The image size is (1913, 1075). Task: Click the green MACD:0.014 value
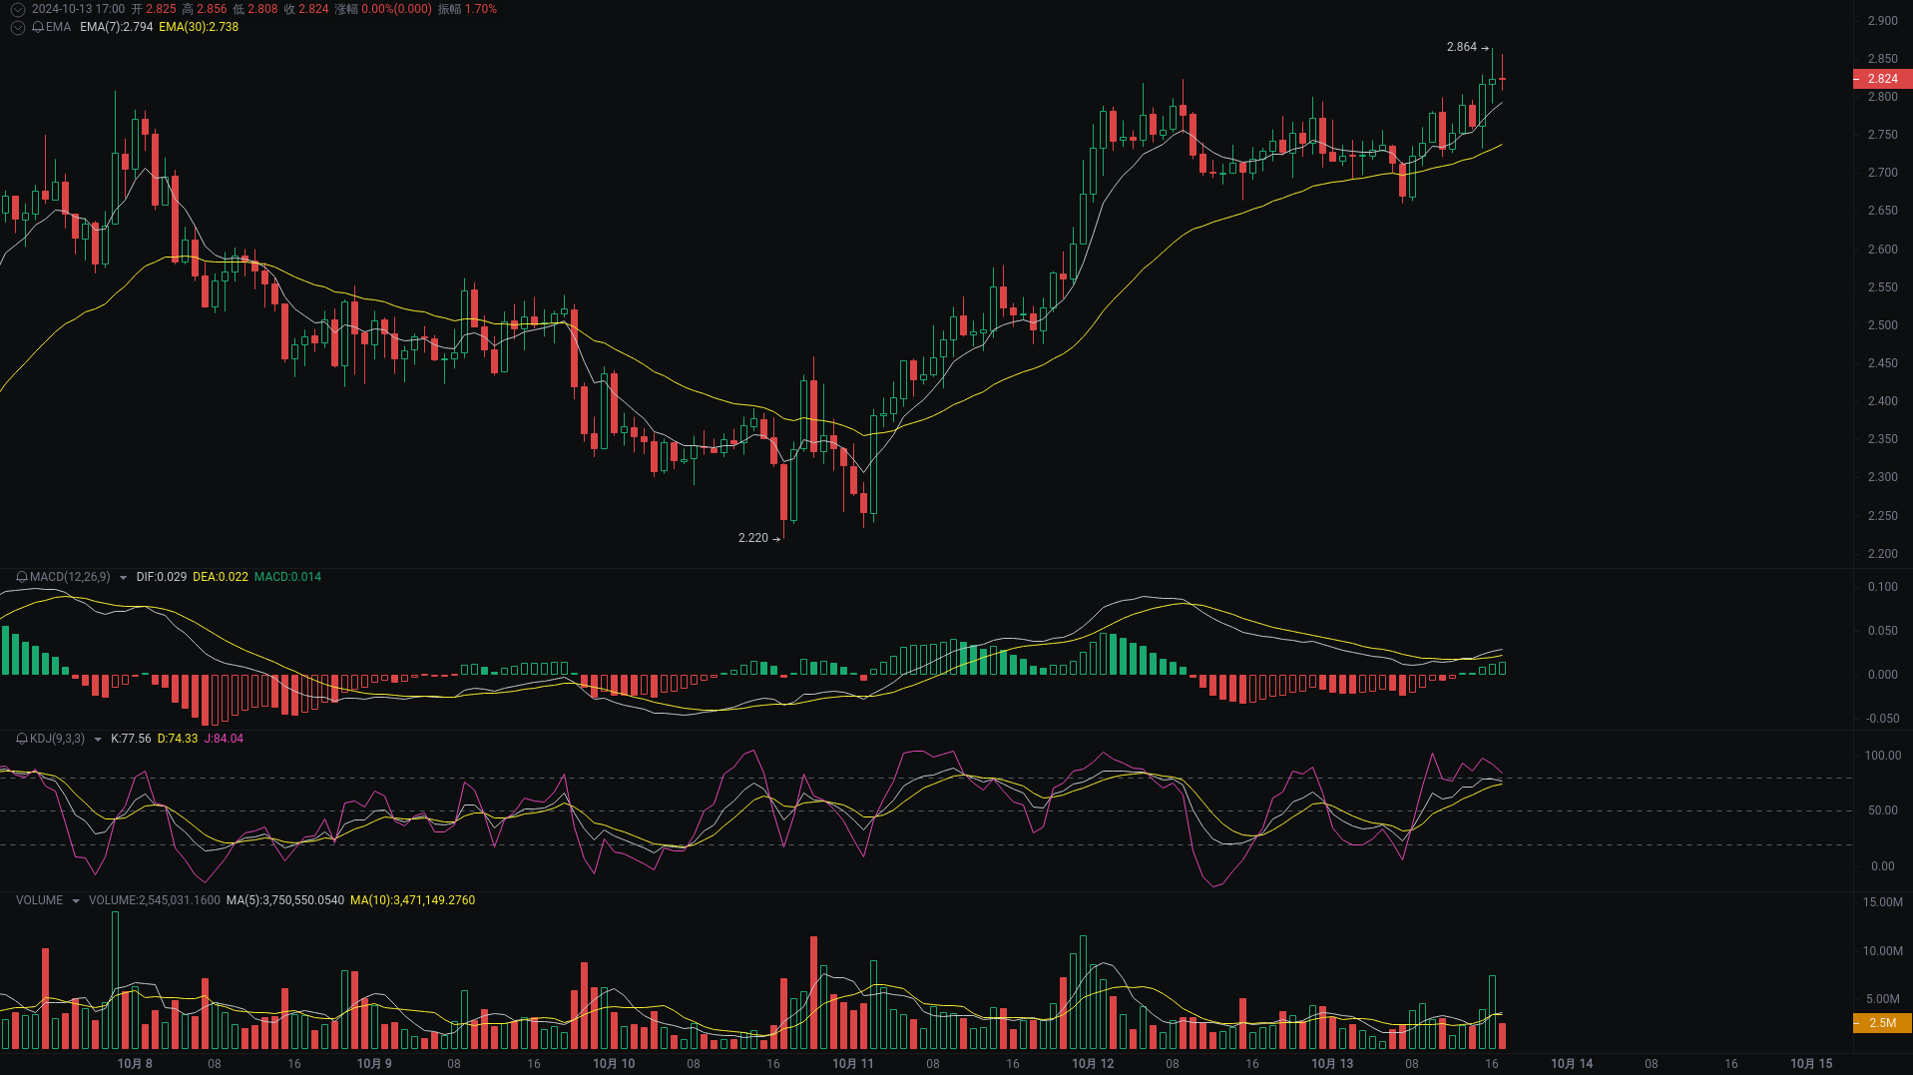tap(287, 577)
